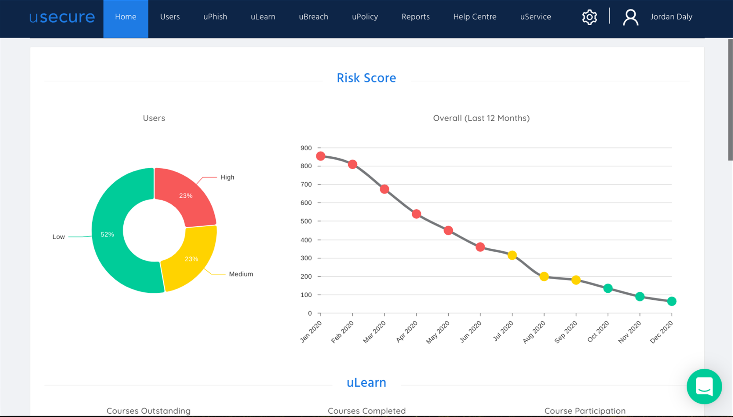733x417 pixels.
Task: Open the Reports menu item
Action: coord(416,17)
